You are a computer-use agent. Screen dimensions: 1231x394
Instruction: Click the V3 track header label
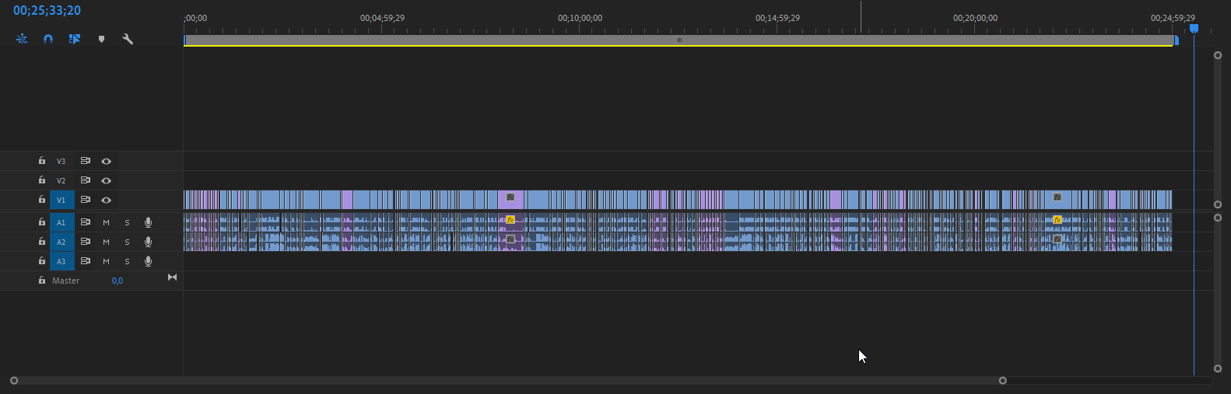(x=61, y=161)
